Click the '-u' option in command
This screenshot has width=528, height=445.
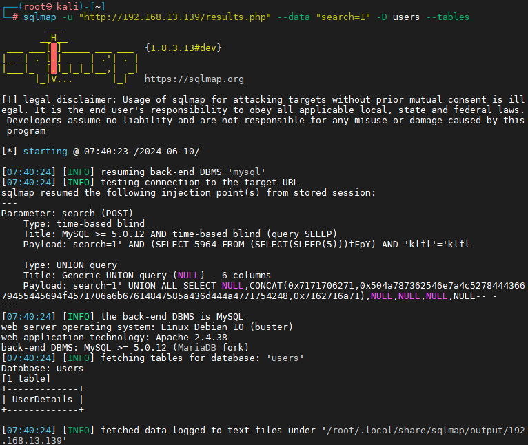click(68, 17)
